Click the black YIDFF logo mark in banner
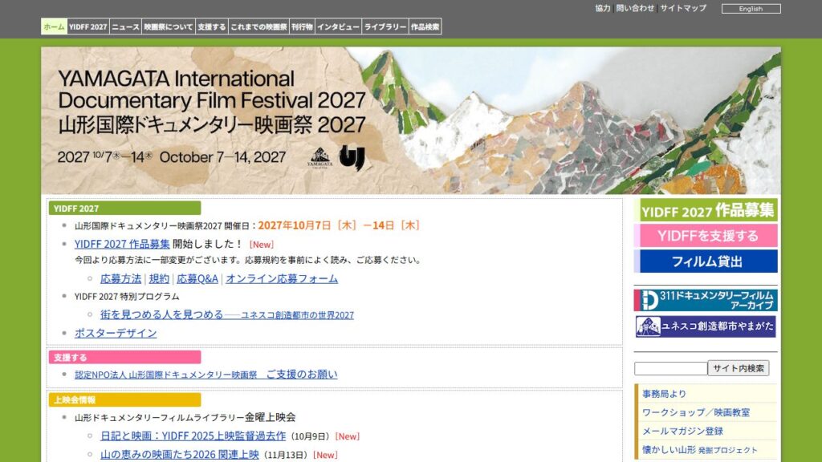Viewport: 822px width, 462px height. 352,158
